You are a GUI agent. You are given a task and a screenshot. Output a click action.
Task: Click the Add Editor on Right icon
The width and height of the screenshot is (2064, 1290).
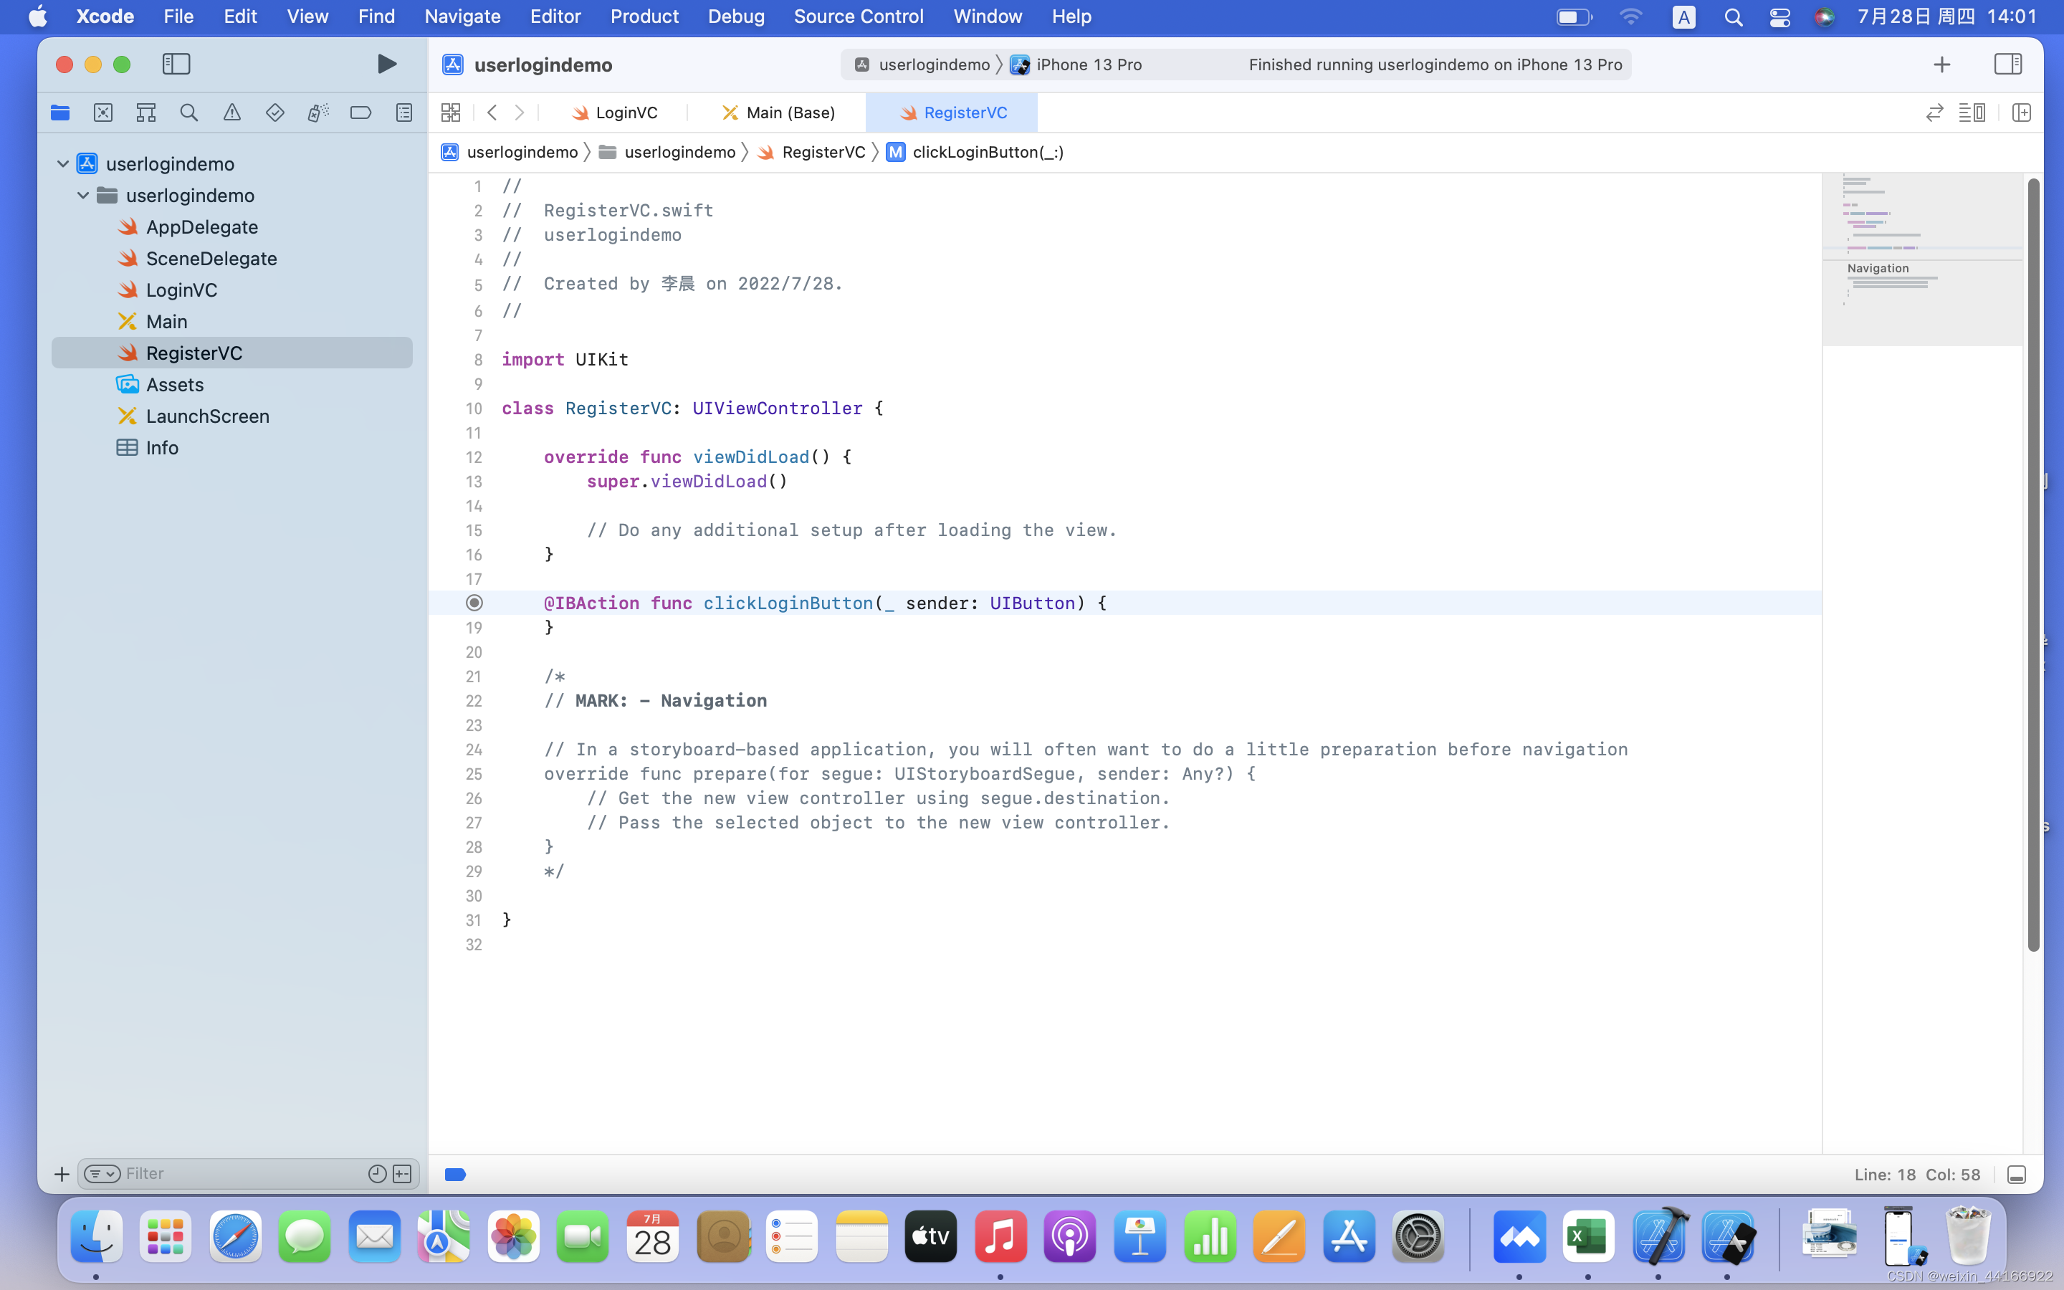point(2021,113)
